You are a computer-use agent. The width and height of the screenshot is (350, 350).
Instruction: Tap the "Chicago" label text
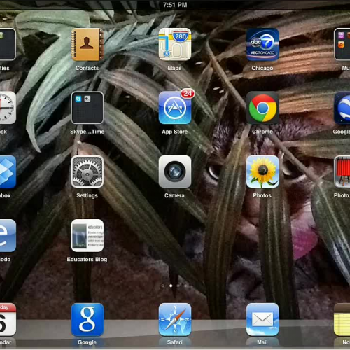262,68
